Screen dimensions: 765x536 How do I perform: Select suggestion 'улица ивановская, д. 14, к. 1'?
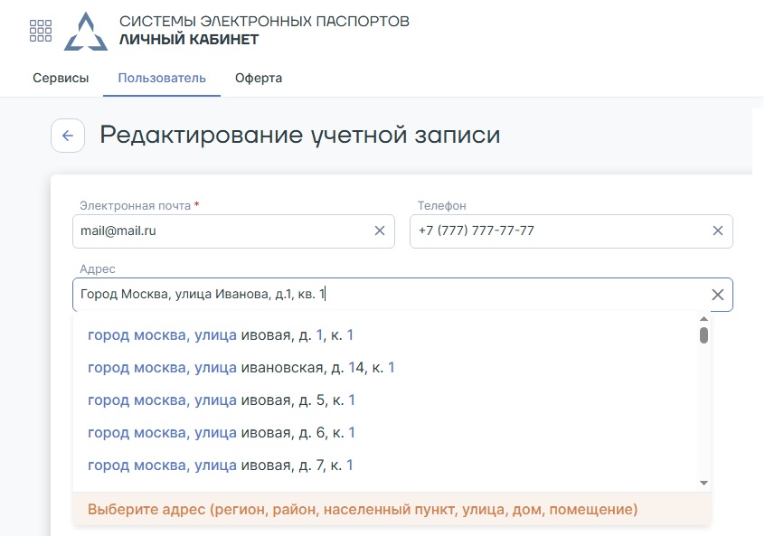(241, 368)
